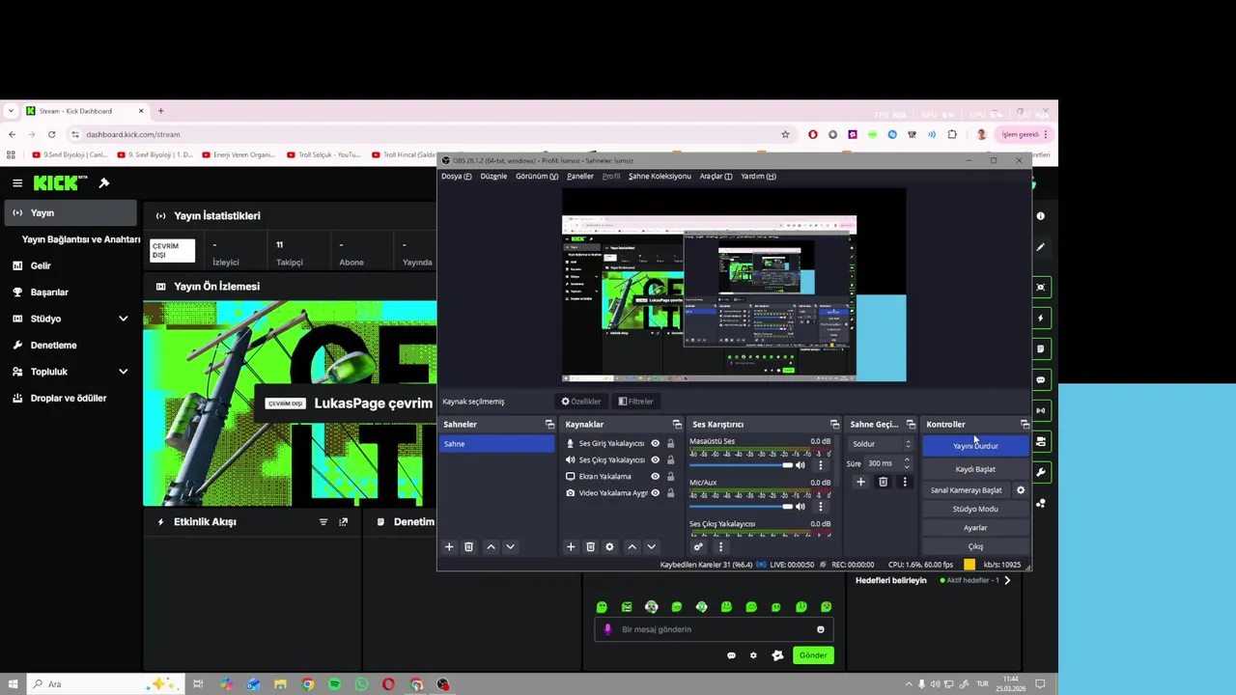Open the Sahne Koleksiyonu menu
The height and width of the screenshot is (695, 1236).
(x=660, y=177)
